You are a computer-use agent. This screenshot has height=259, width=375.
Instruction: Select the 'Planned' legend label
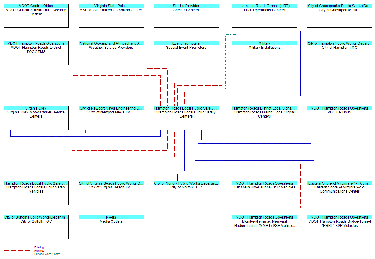[x=39, y=251]
